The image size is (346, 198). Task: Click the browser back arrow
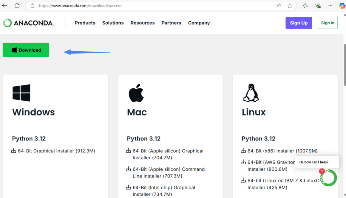tap(4, 6)
